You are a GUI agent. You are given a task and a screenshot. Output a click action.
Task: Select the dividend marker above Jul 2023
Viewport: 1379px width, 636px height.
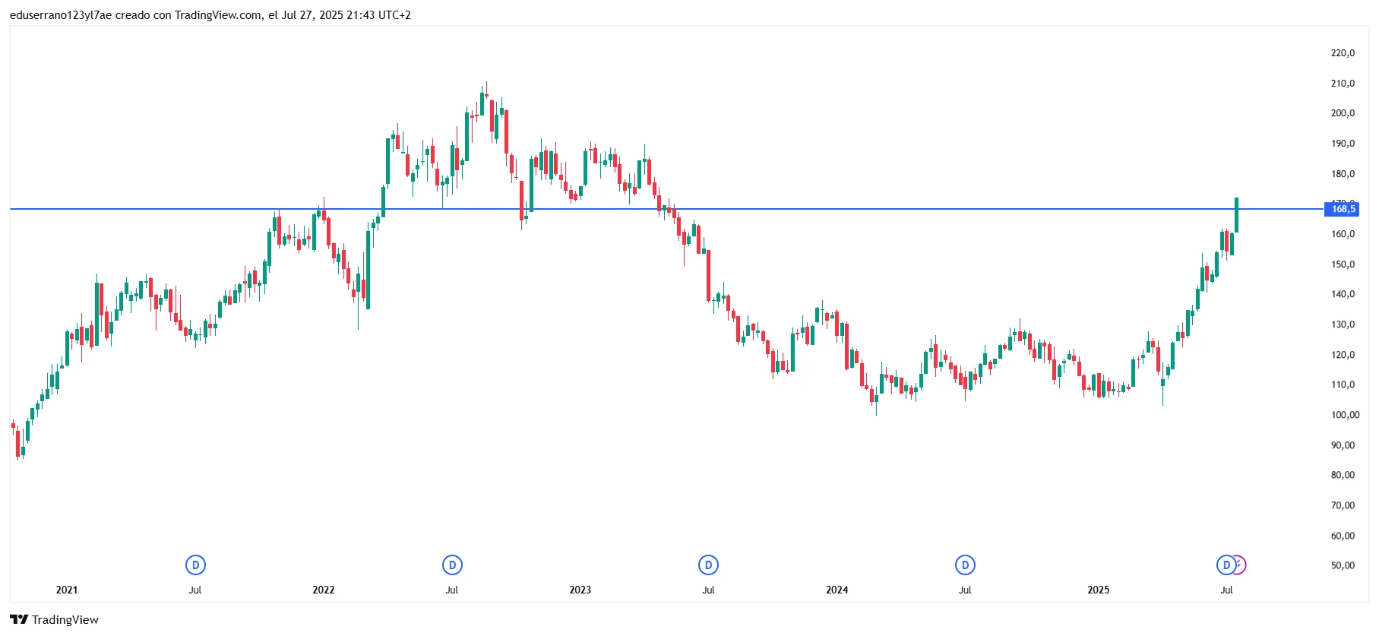[x=708, y=565]
